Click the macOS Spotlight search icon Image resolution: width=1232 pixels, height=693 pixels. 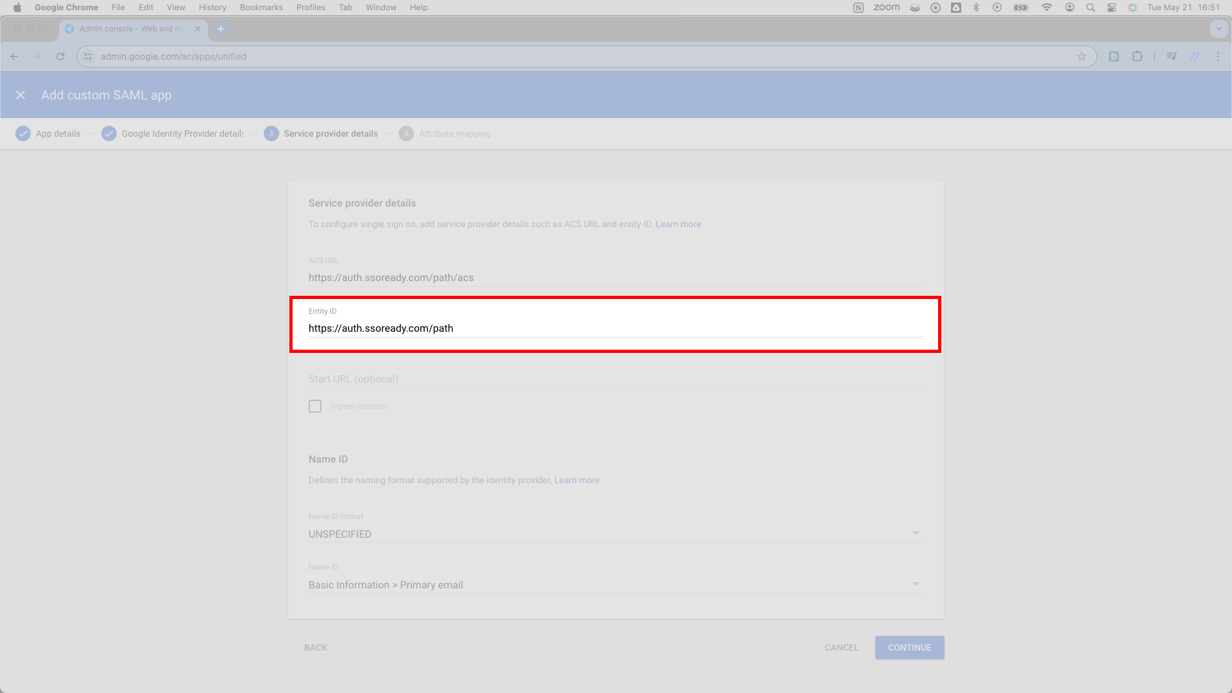pos(1090,8)
